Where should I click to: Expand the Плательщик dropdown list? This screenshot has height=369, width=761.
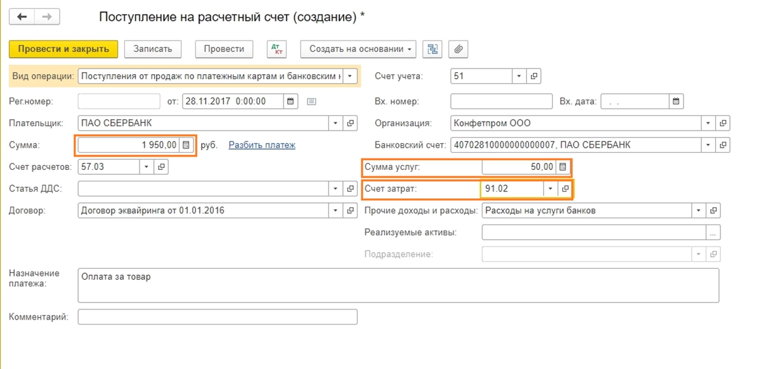pyautogui.click(x=335, y=123)
